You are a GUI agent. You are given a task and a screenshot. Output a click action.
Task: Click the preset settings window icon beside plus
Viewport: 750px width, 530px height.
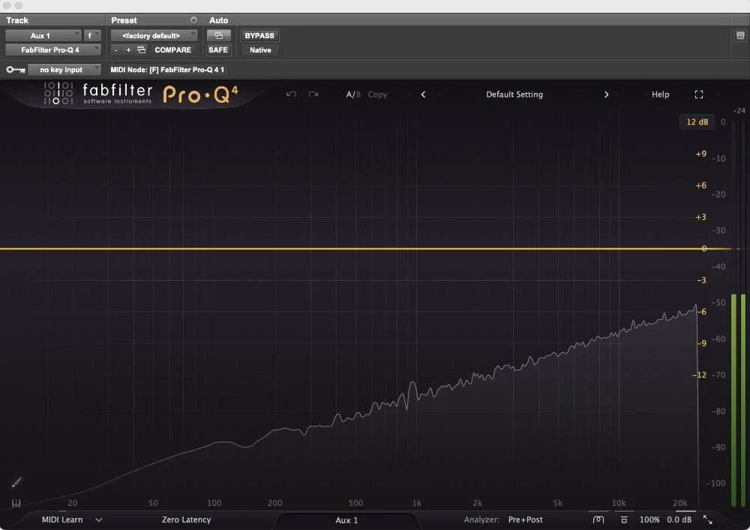point(142,50)
